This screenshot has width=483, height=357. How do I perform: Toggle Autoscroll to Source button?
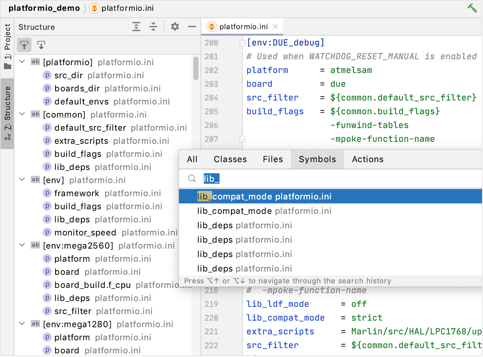coord(24,45)
